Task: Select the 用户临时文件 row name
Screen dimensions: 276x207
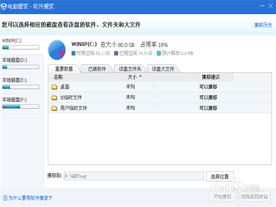Action: 74,108
